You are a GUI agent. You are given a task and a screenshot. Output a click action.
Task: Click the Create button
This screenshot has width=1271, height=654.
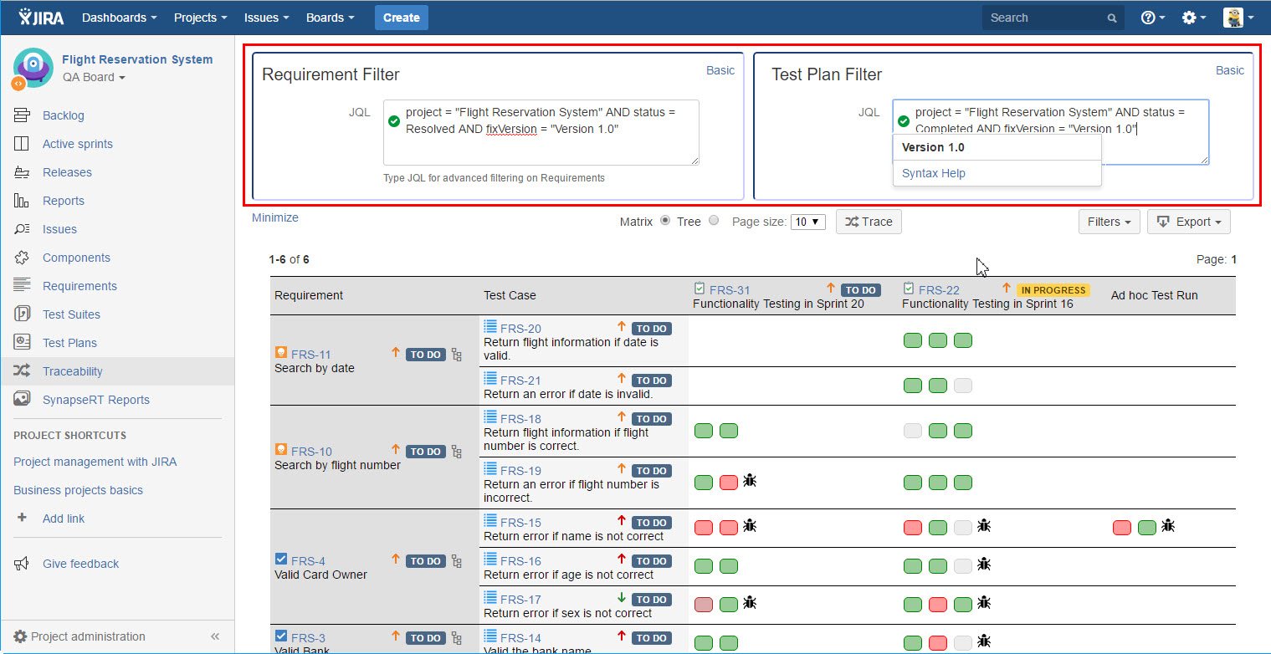[402, 18]
